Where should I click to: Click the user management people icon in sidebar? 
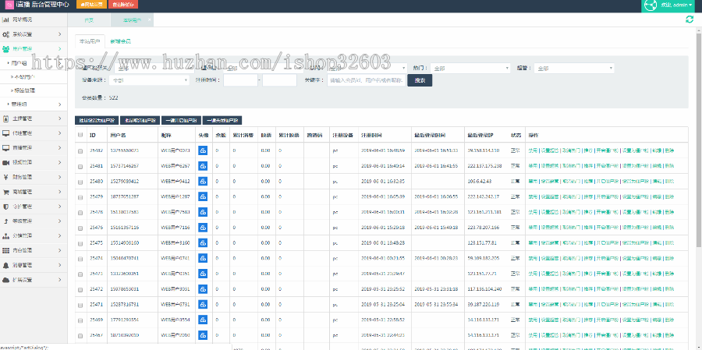click(x=6, y=48)
